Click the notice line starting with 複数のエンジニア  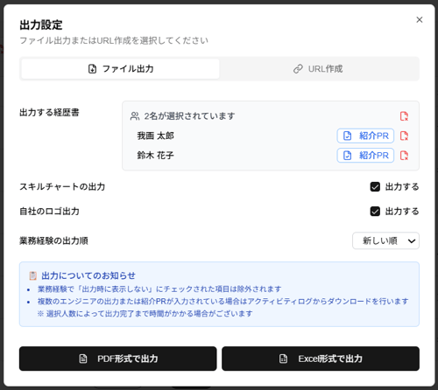pyautogui.click(x=223, y=301)
